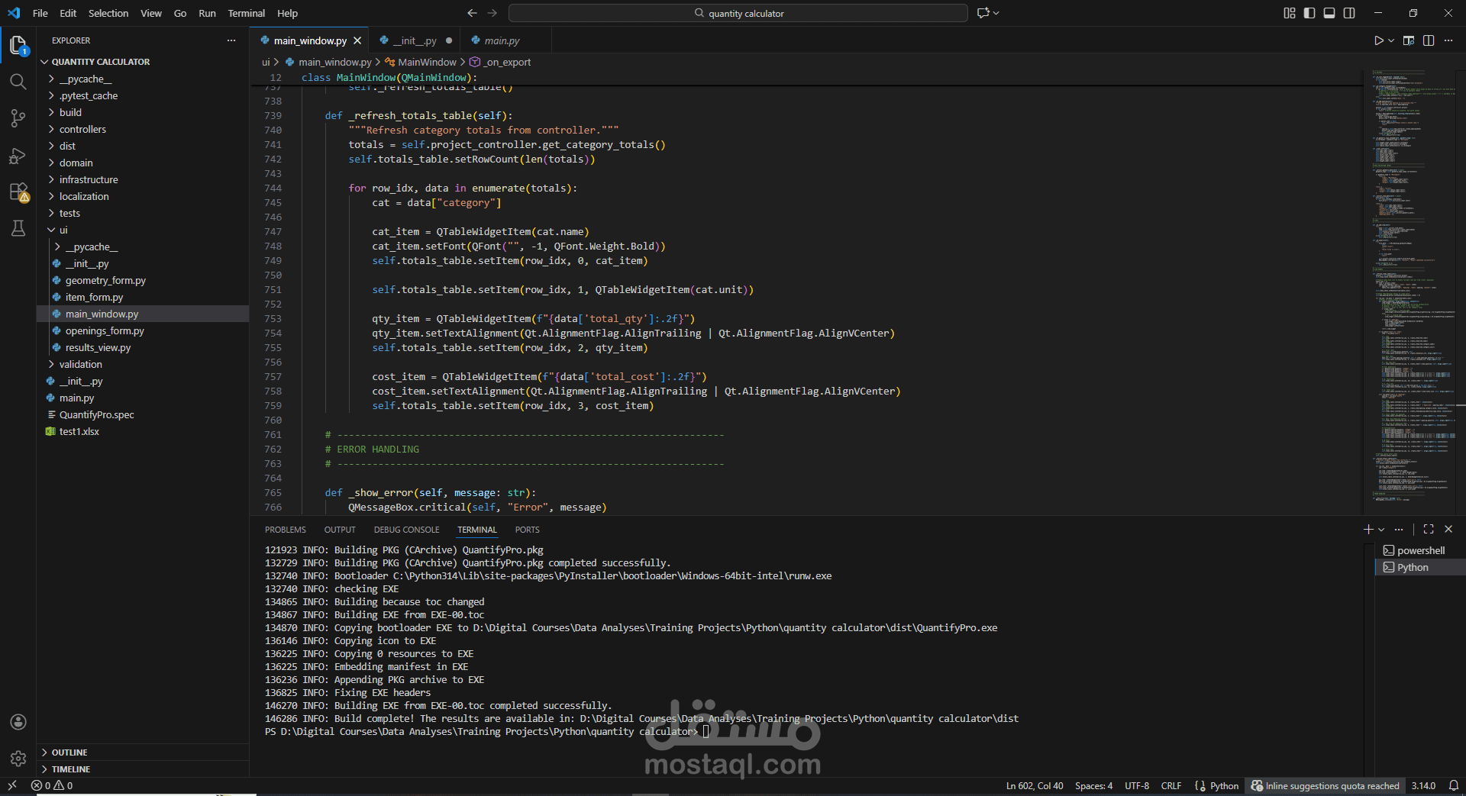Click the quantity calculator command search box

(738, 13)
